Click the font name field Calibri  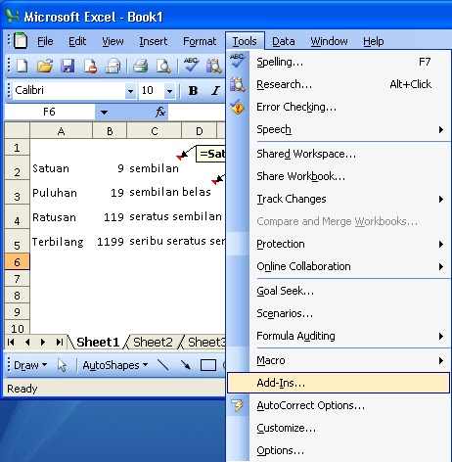click(69, 90)
